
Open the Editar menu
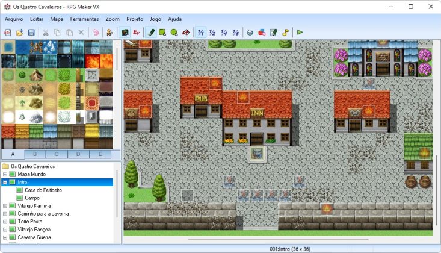(x=37, y=19)
